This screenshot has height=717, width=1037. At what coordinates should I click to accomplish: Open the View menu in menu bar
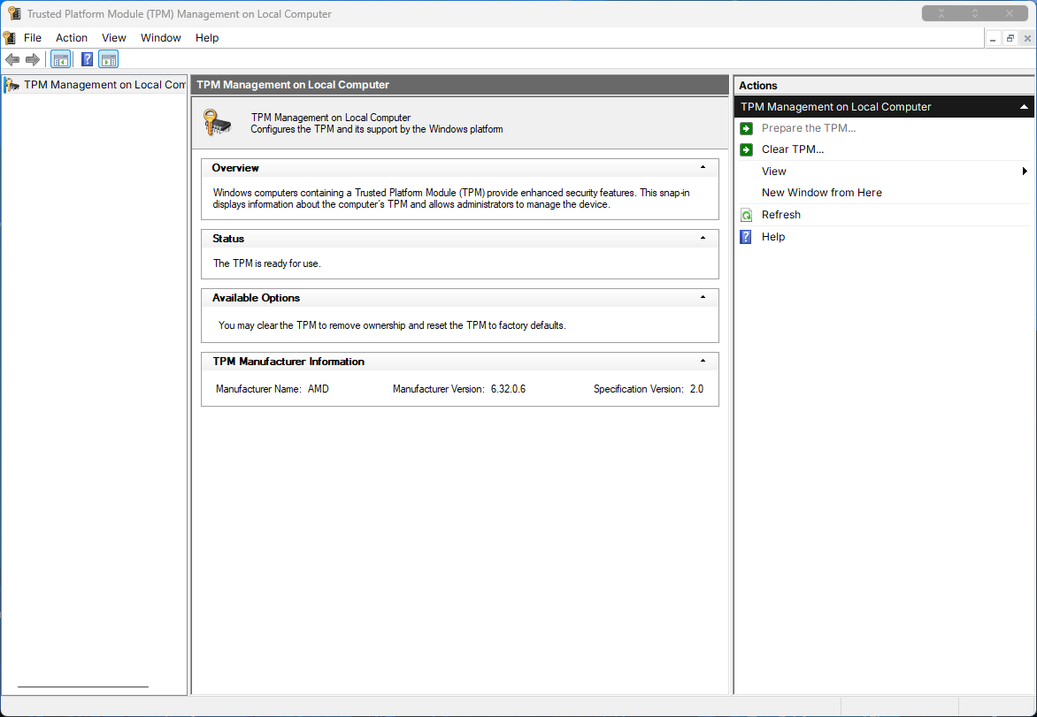(x=114, y=38)
